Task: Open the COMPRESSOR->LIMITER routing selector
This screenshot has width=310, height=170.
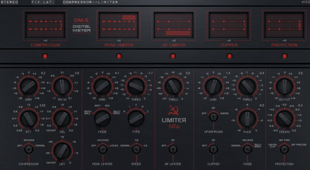Action: coord(90,2)
